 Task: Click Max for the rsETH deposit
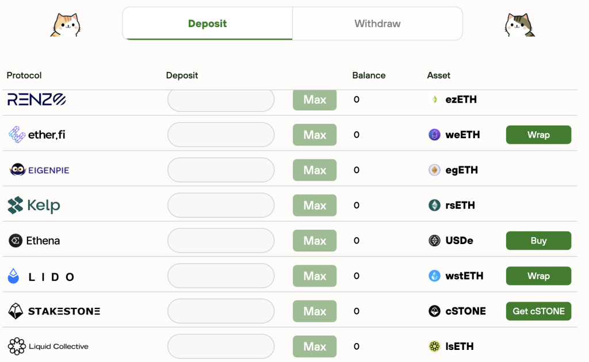[x=314, y=205]
